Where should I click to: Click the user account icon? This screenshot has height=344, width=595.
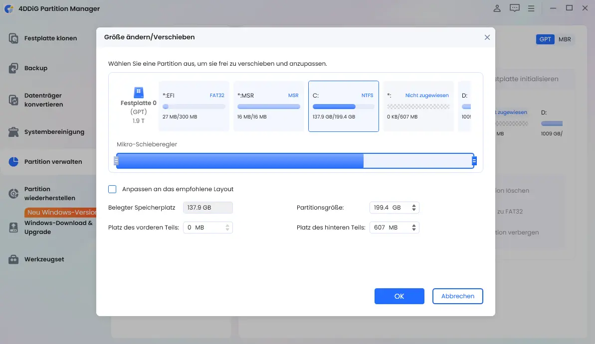497,8
